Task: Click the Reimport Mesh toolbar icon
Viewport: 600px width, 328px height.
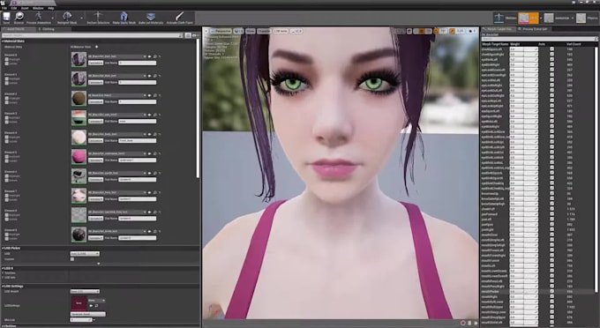Action: pos(67,18)
